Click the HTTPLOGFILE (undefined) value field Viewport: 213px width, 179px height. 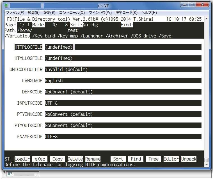point(123,47)
